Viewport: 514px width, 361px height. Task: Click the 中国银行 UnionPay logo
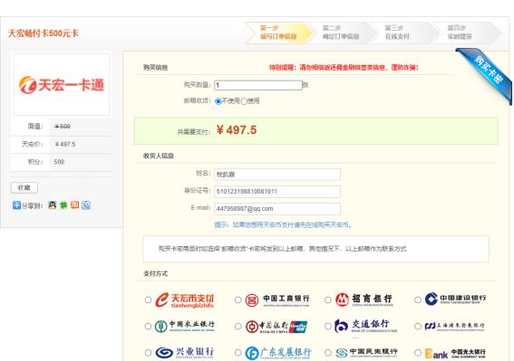[x=276, y=327]
